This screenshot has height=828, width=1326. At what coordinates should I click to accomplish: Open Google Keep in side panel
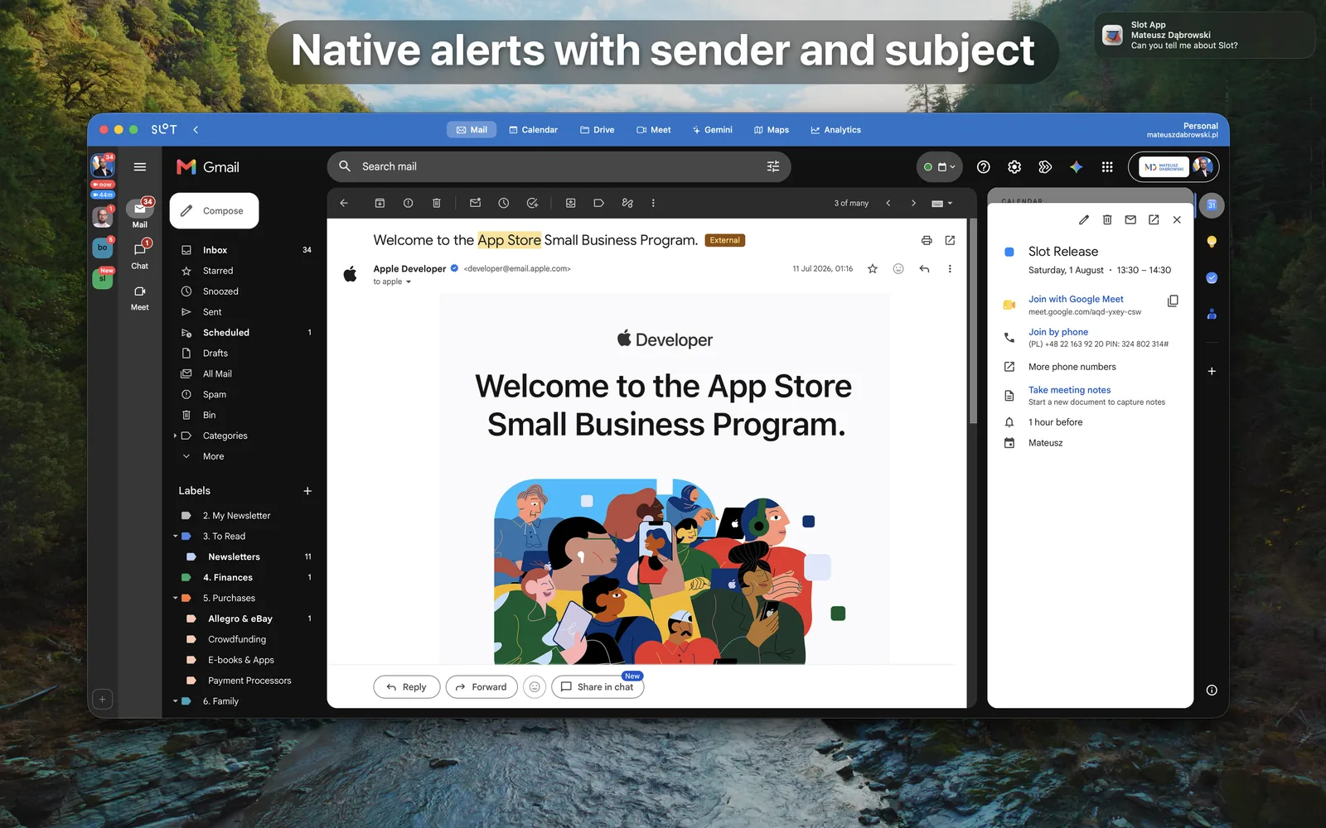point(1212,242)
